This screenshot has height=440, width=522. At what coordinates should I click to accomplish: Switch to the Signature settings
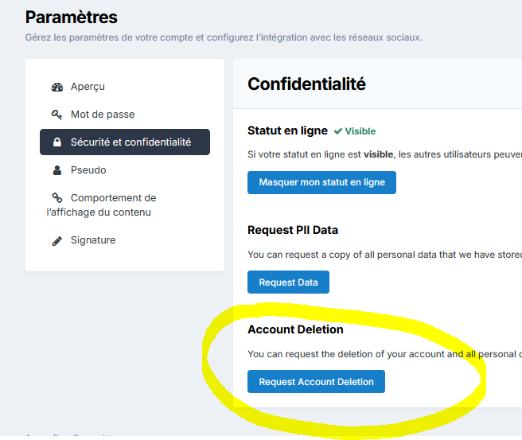[x=93, y=240]
